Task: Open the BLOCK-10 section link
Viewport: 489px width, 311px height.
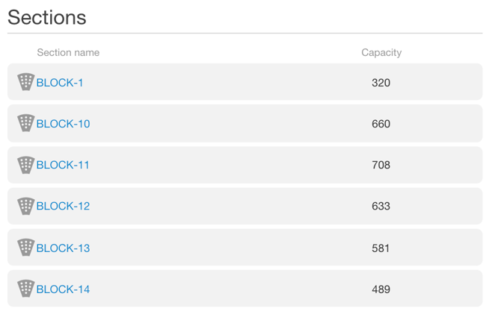Action: 64,124
